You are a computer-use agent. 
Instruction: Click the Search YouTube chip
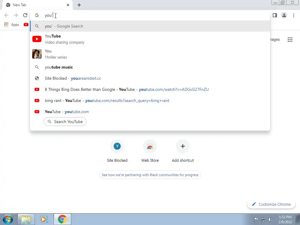coord(65,122)
